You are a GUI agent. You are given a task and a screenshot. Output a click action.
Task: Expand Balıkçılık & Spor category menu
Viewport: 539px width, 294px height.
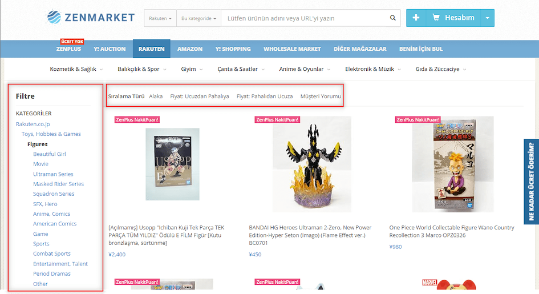(x=142, y=69)
